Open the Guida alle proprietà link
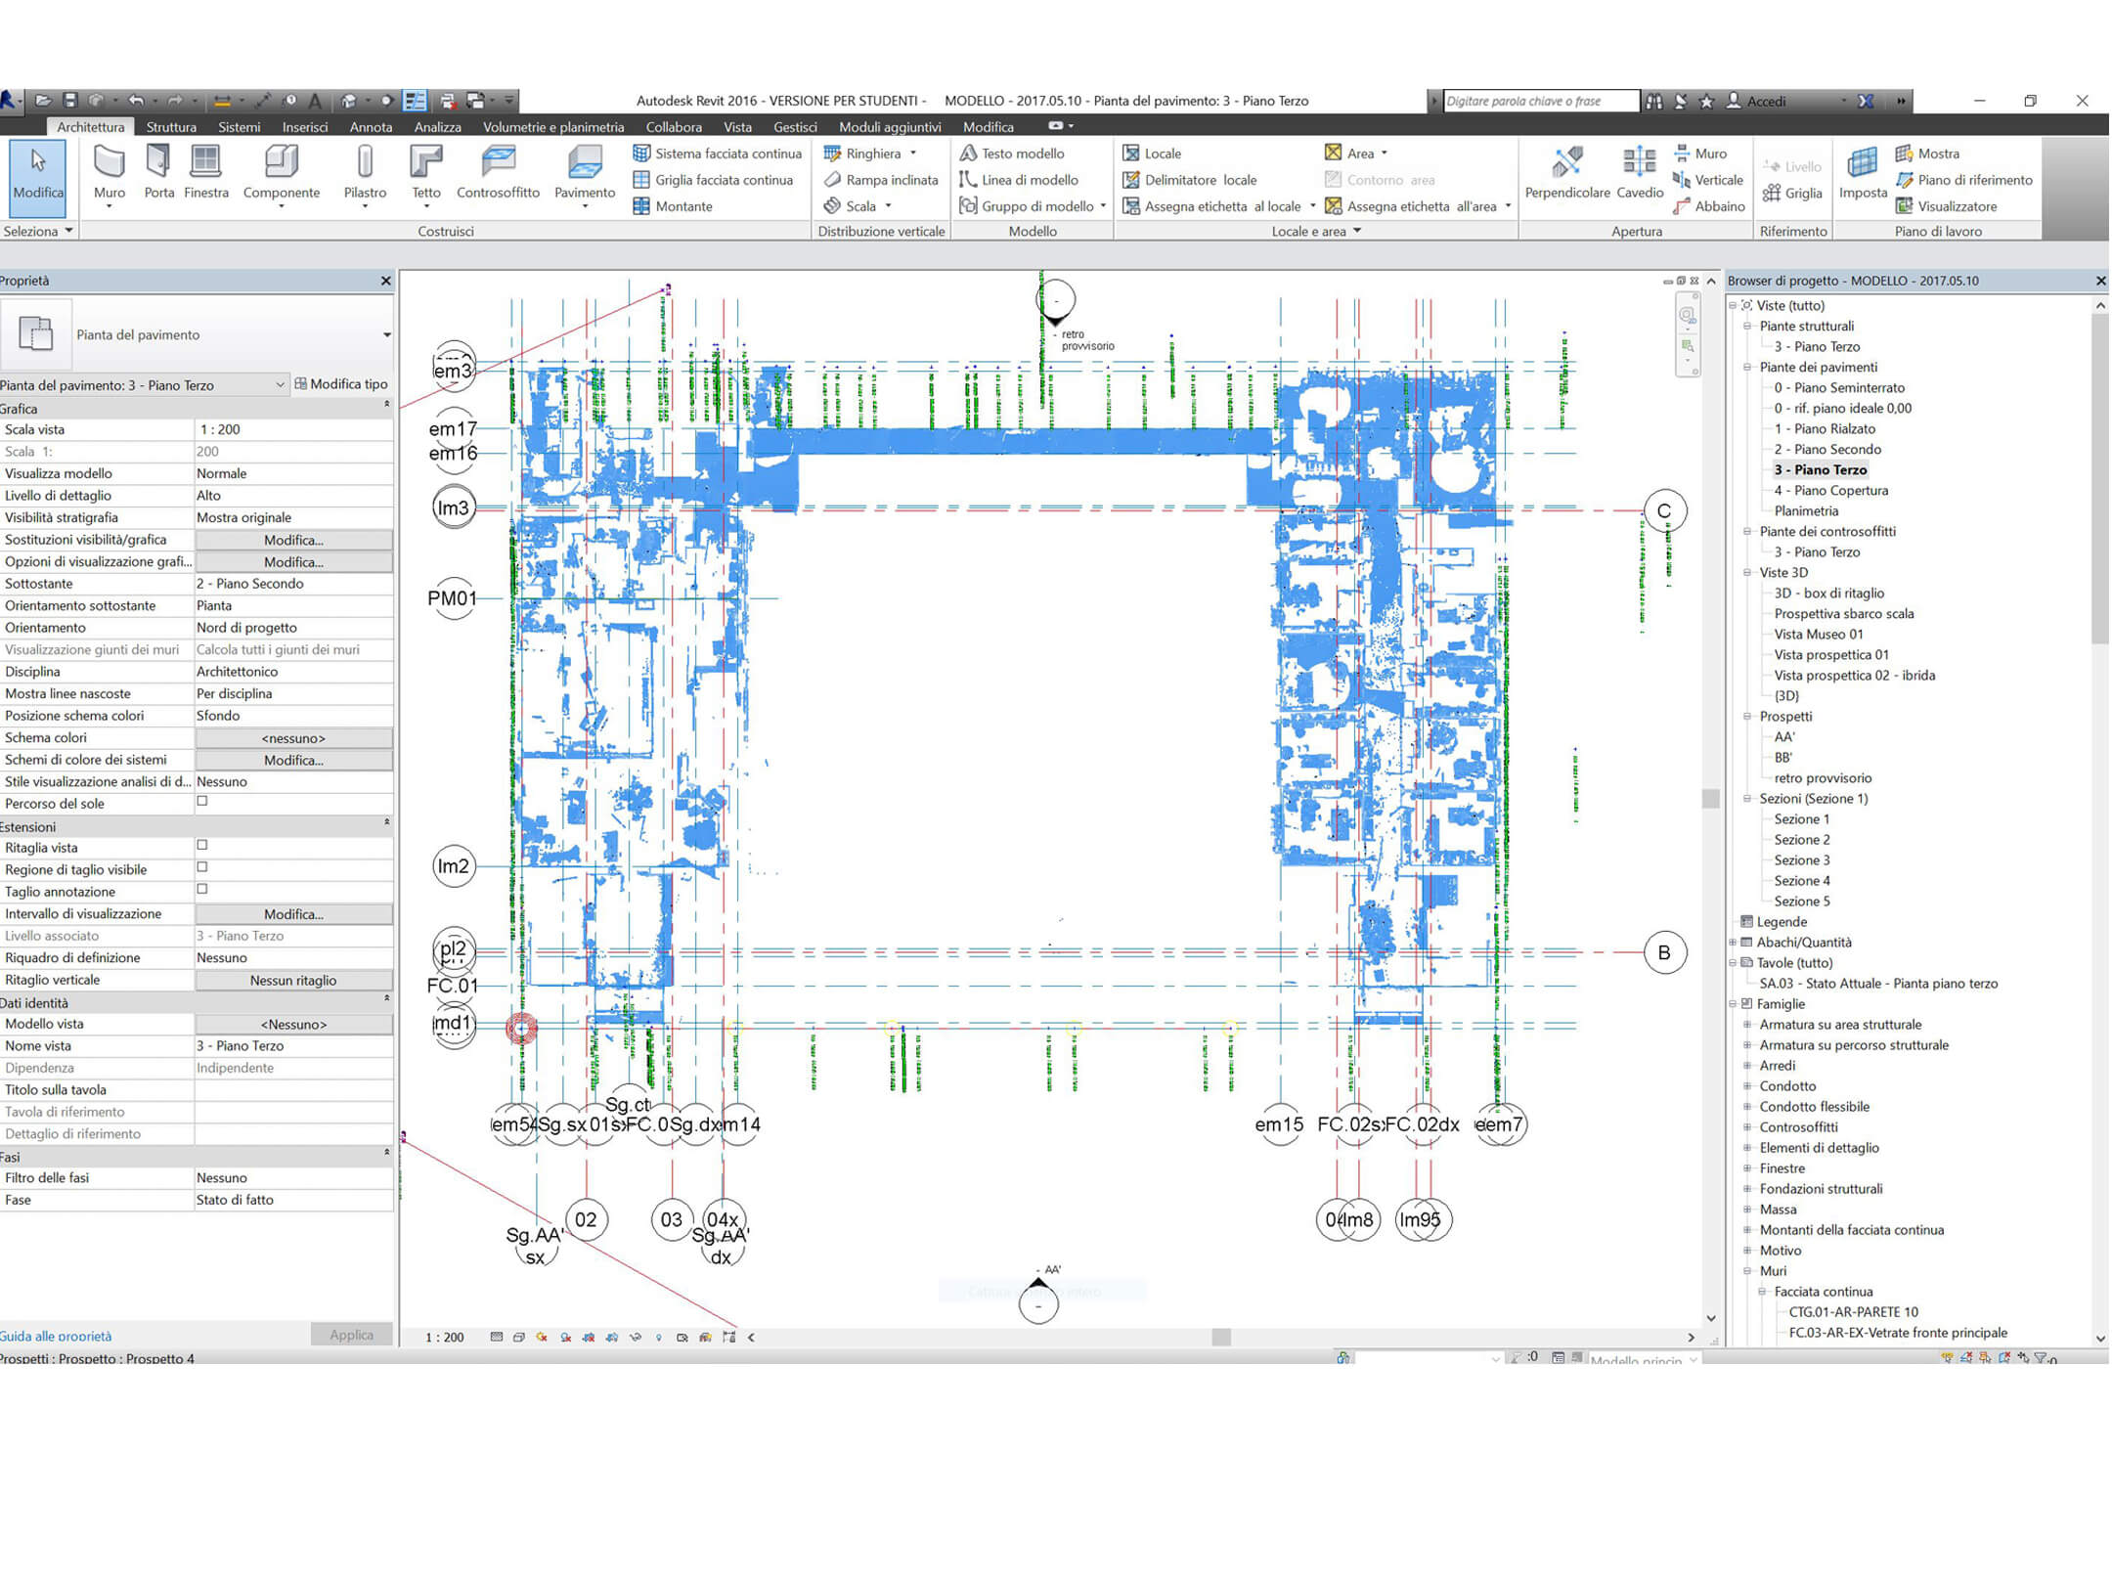 coord(56,1336)
